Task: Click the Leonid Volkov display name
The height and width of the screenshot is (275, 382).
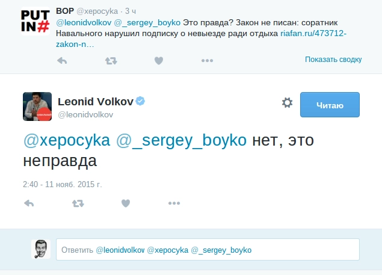Action: point(95,100)
